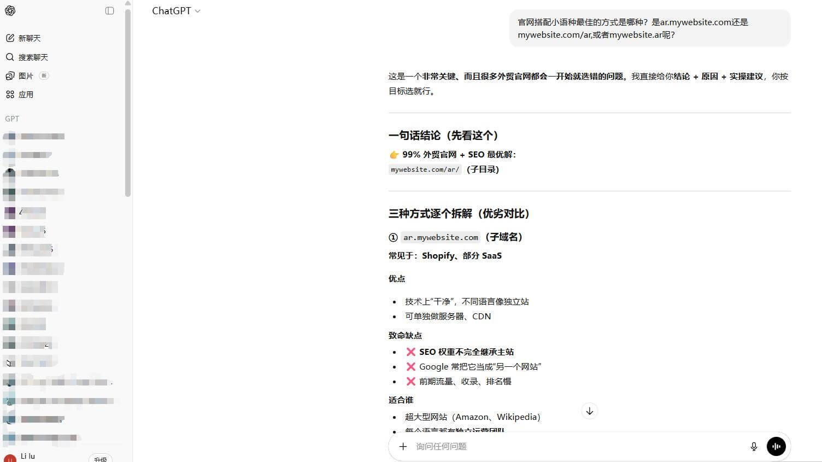The image size is (822, 462).
Task: Click the edit pencil icon beside 新聊天
Action: click(10, 38)
